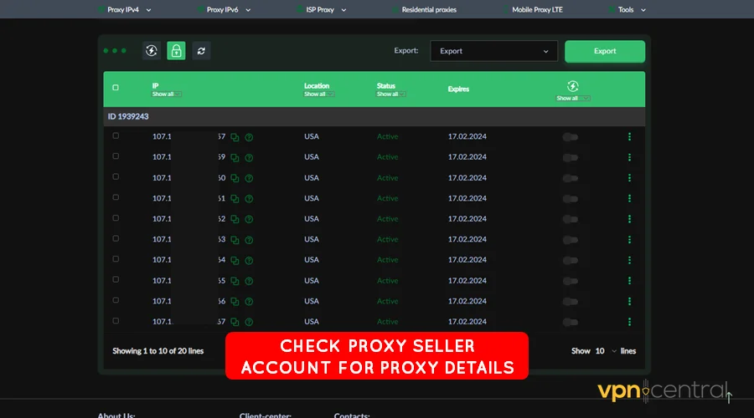The height and width of the screenshot is (418, 754).
Task: Check the box for IP ending in 5
Action: [x=116, y=279]
